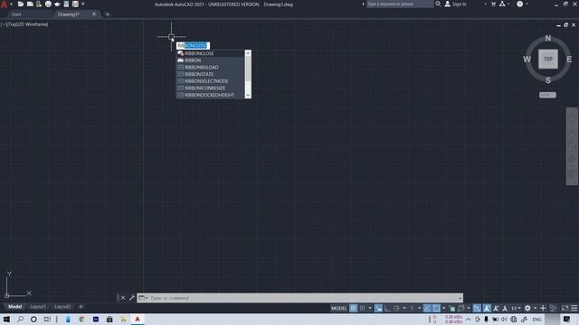Toggle polar tracking in status bar
Screen dimensions: 579x325
[396, 308]
